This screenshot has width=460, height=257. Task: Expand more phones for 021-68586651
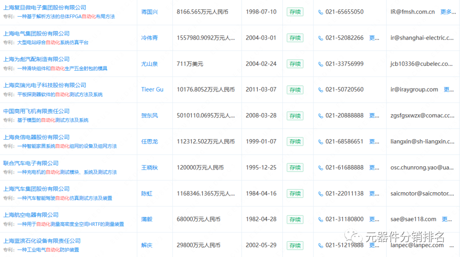click(374, 141)
